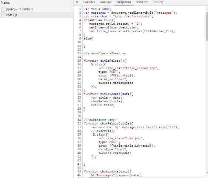208x178 pixels.
Task: Show the Timing tab
Action: tap(158, 2)
